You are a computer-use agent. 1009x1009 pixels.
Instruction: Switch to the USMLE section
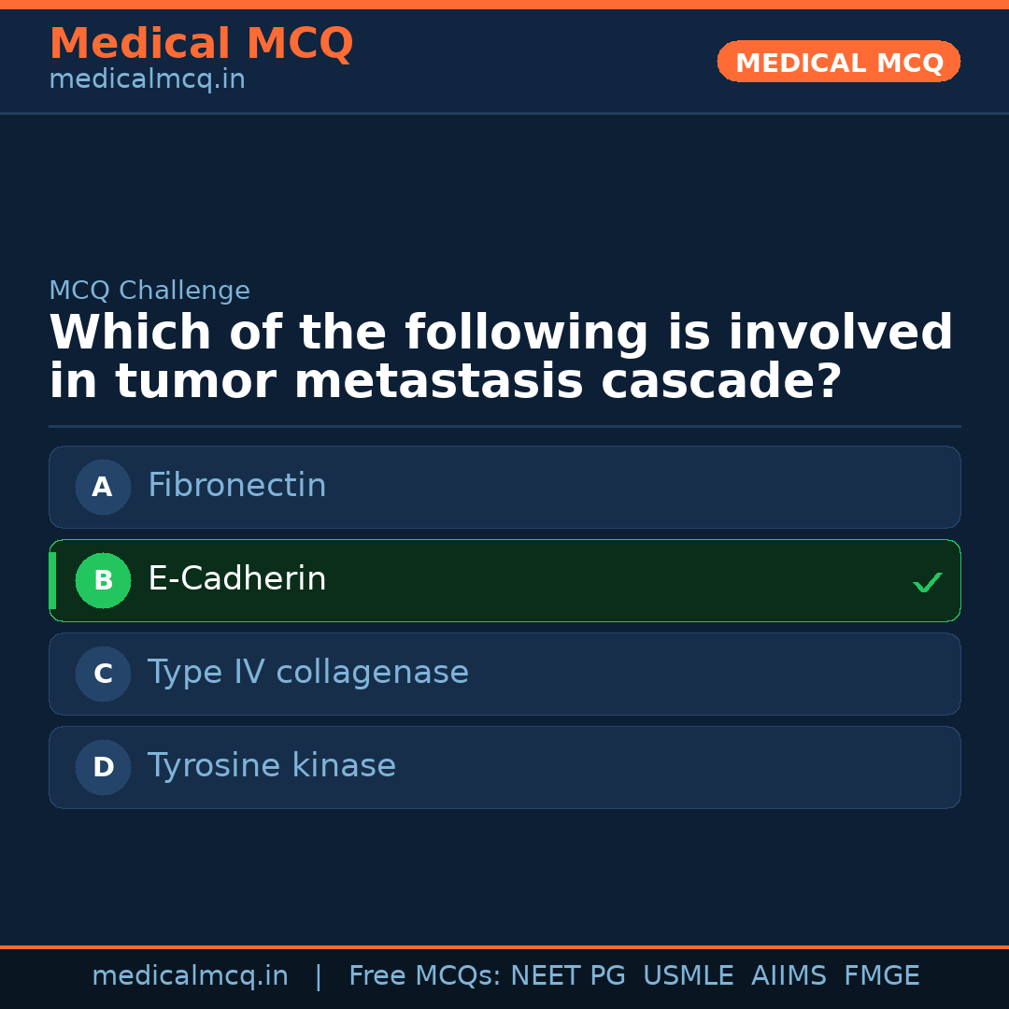click(x=689, y=975)
